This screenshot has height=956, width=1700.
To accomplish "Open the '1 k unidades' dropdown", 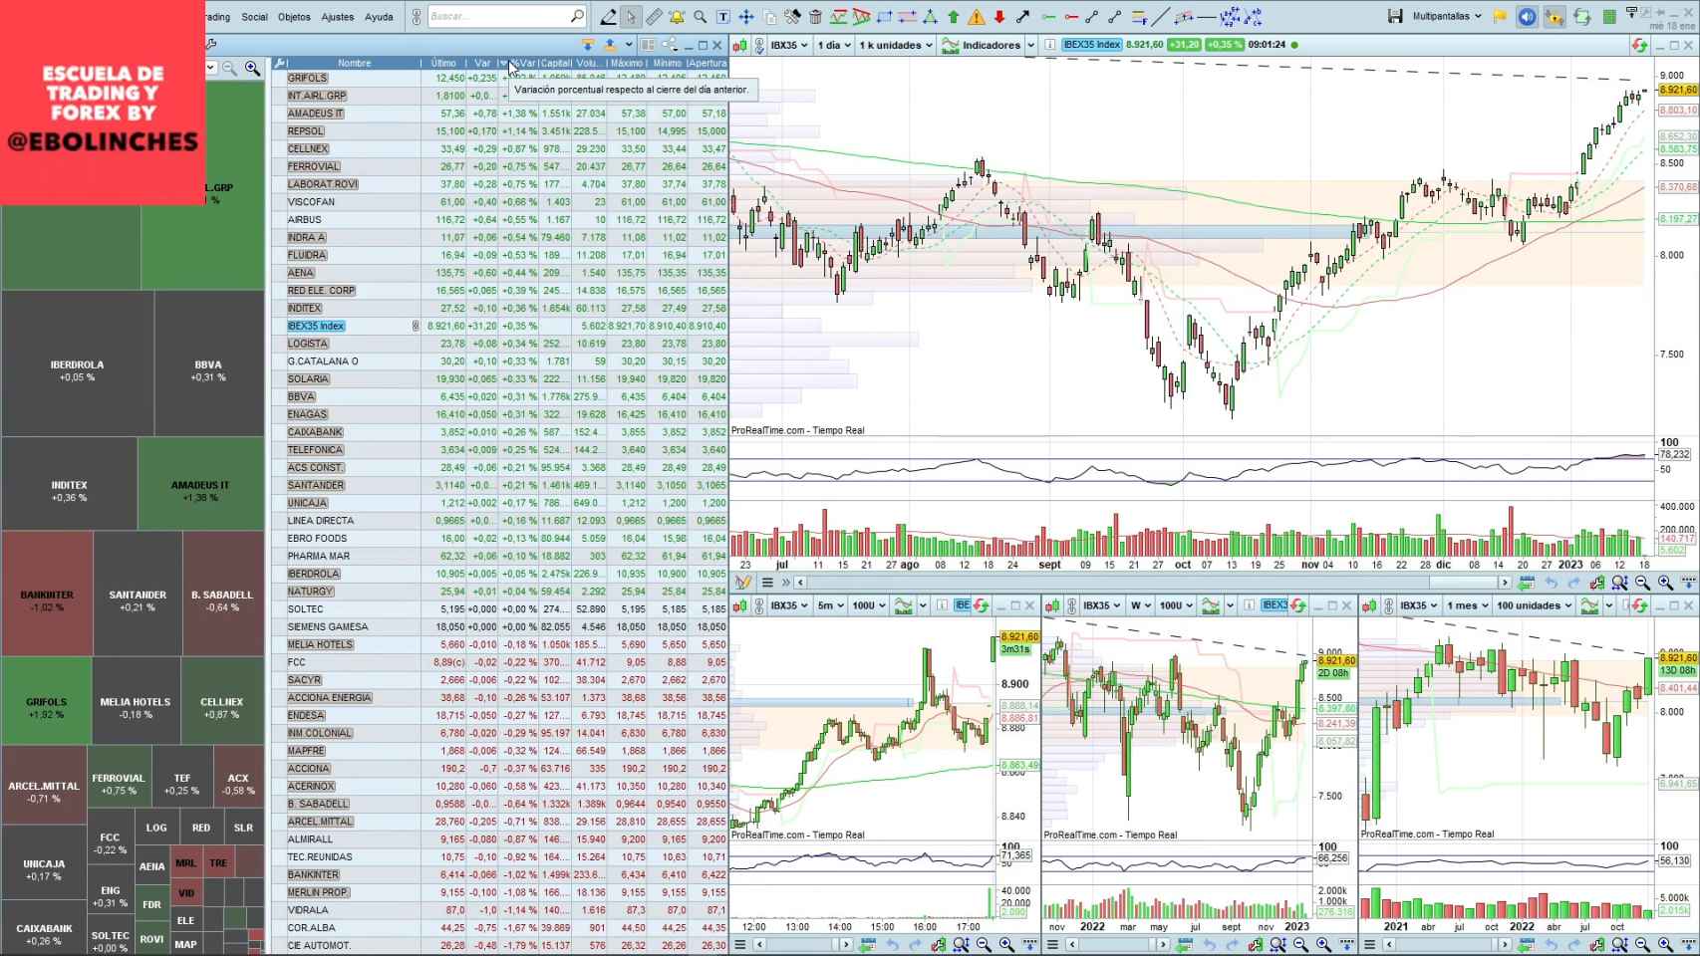I will pos(896,45).
